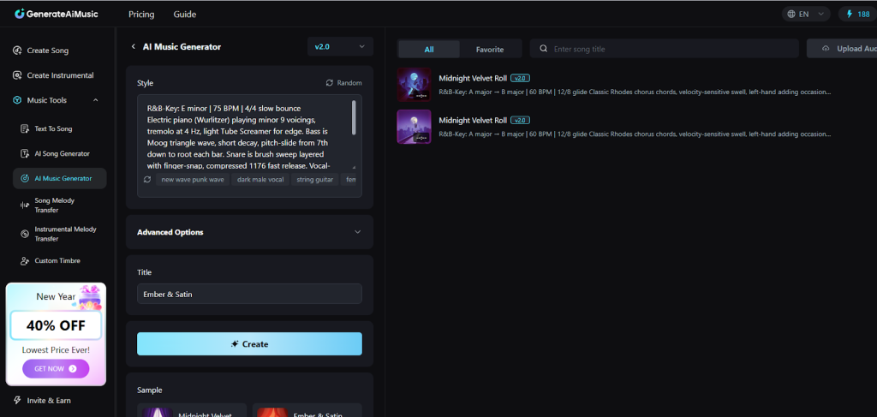Open Custom Timbre tool

(57, 260)
